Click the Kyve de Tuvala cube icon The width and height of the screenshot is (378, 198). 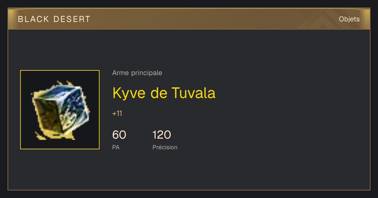tap(60, 110)
